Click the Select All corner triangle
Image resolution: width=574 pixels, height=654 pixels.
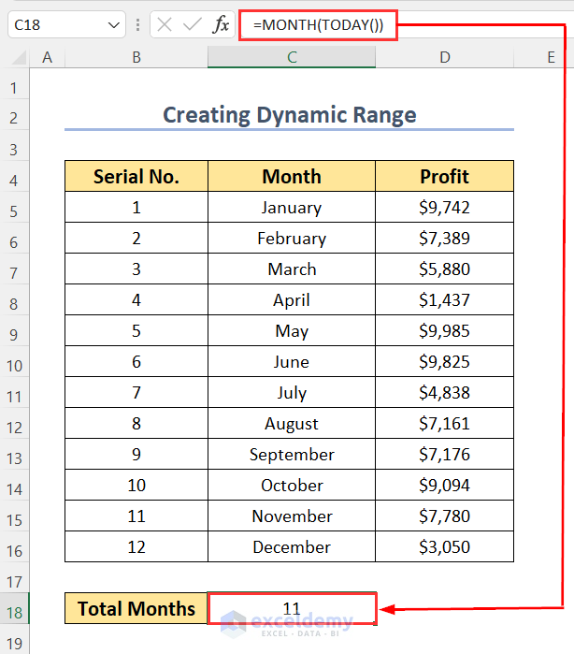tap(16, 58)
